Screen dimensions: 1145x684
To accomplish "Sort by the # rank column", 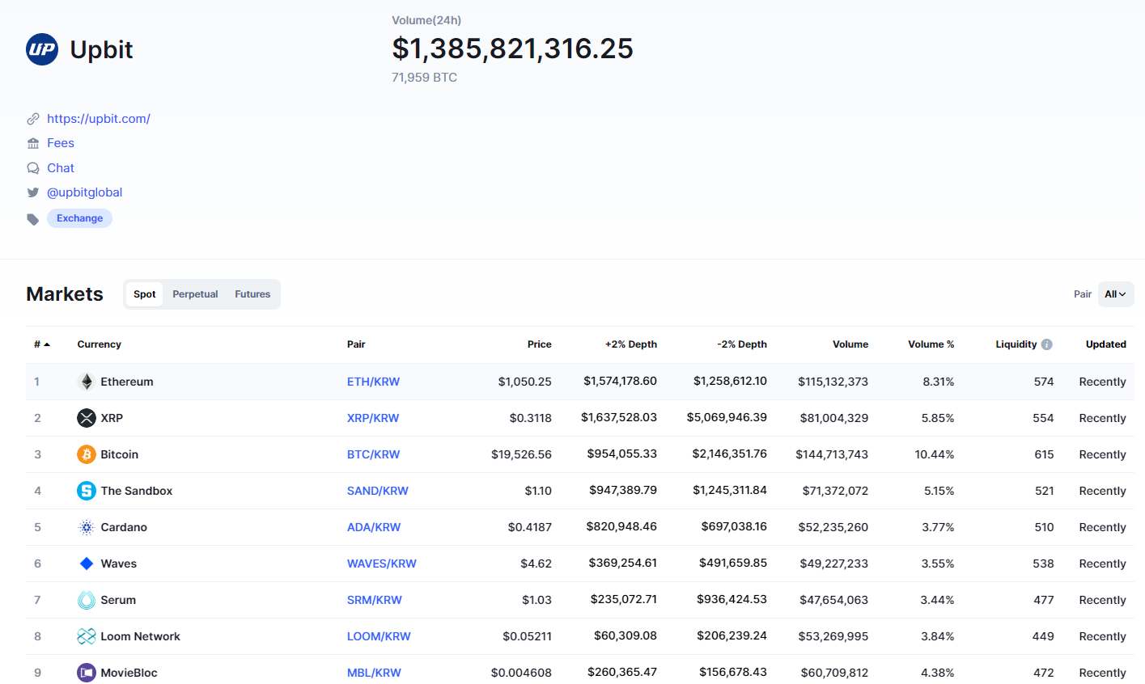I will (x=42, y=344).
